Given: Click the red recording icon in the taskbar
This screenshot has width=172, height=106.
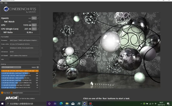Looking at the screenshot, I should coord(90,104).
